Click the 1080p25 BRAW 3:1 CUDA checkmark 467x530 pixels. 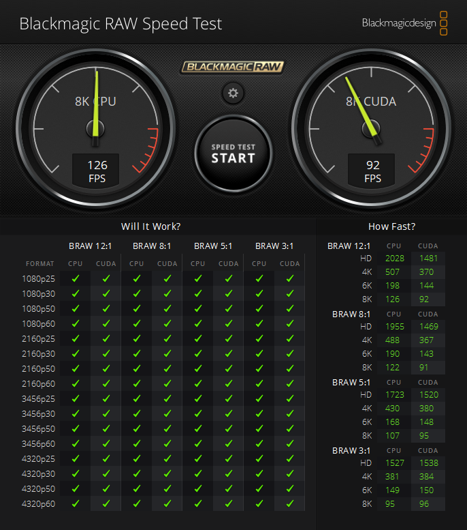coord(290,278)
